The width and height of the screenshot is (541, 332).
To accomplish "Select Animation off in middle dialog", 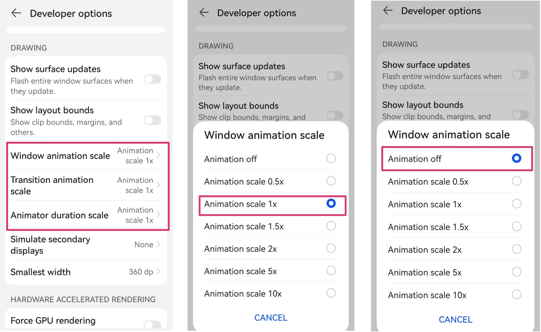I will click(x=270, y=159).
